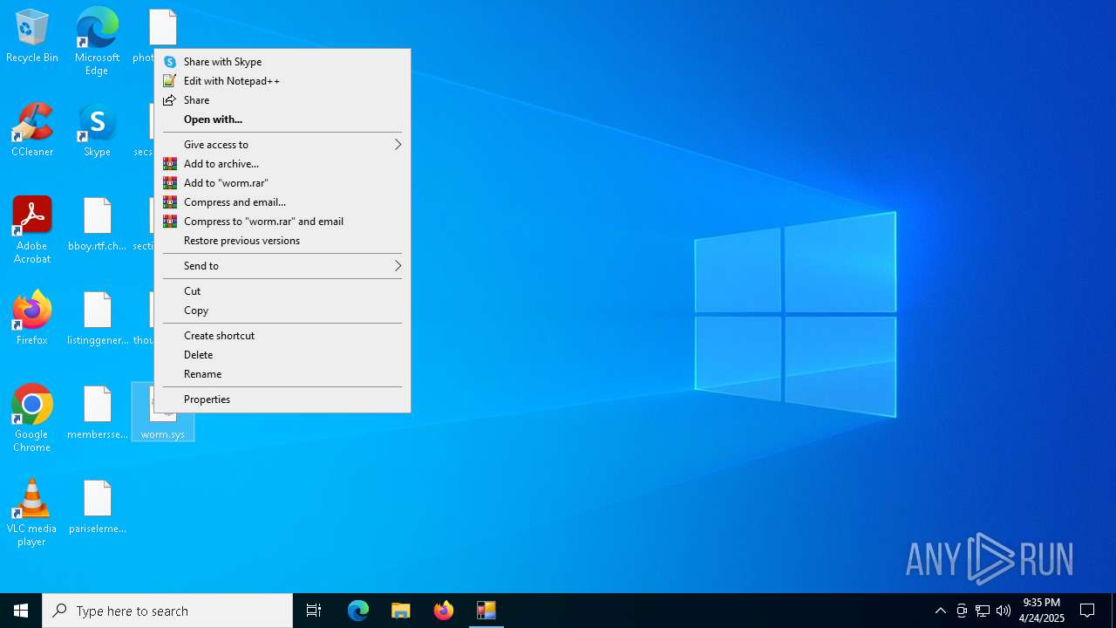Click the Share with Skype entry

pyautogui.click(x=282, y=62)
